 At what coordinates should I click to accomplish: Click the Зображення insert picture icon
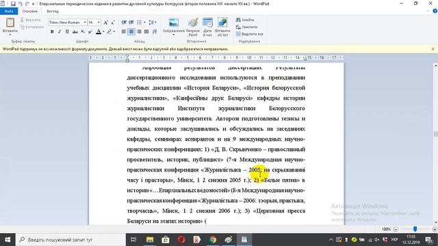pos(174,23)
